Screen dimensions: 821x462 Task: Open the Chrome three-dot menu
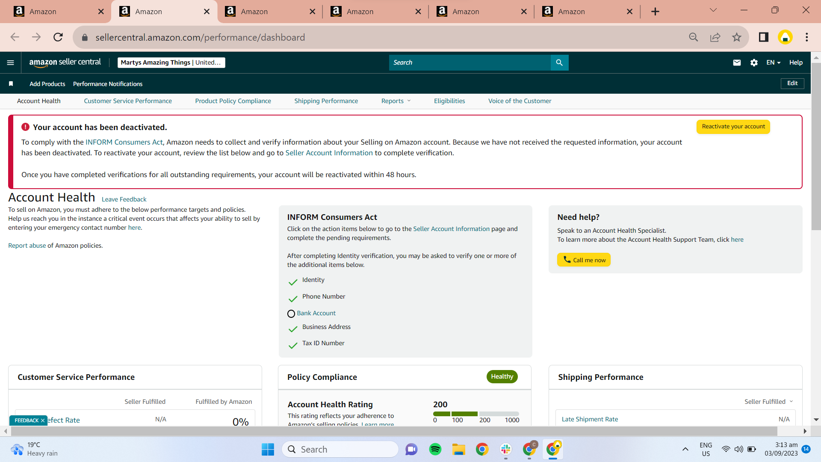click(x=807, y=37)
